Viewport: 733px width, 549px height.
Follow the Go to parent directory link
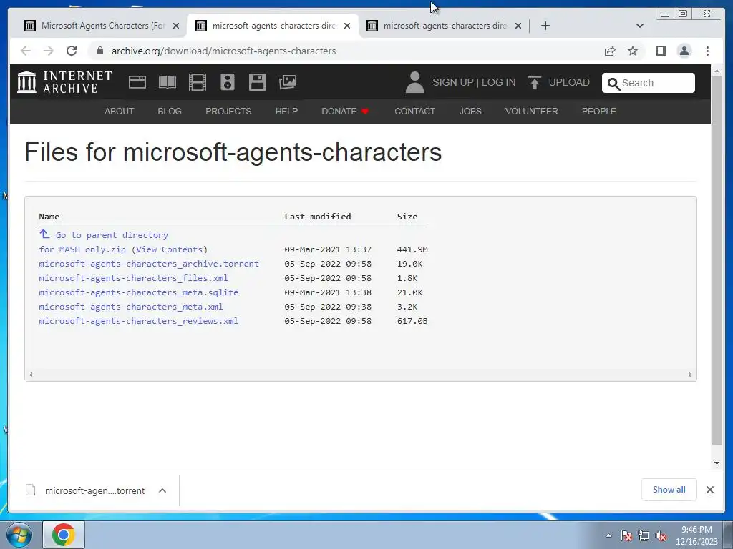click(112, 235)
